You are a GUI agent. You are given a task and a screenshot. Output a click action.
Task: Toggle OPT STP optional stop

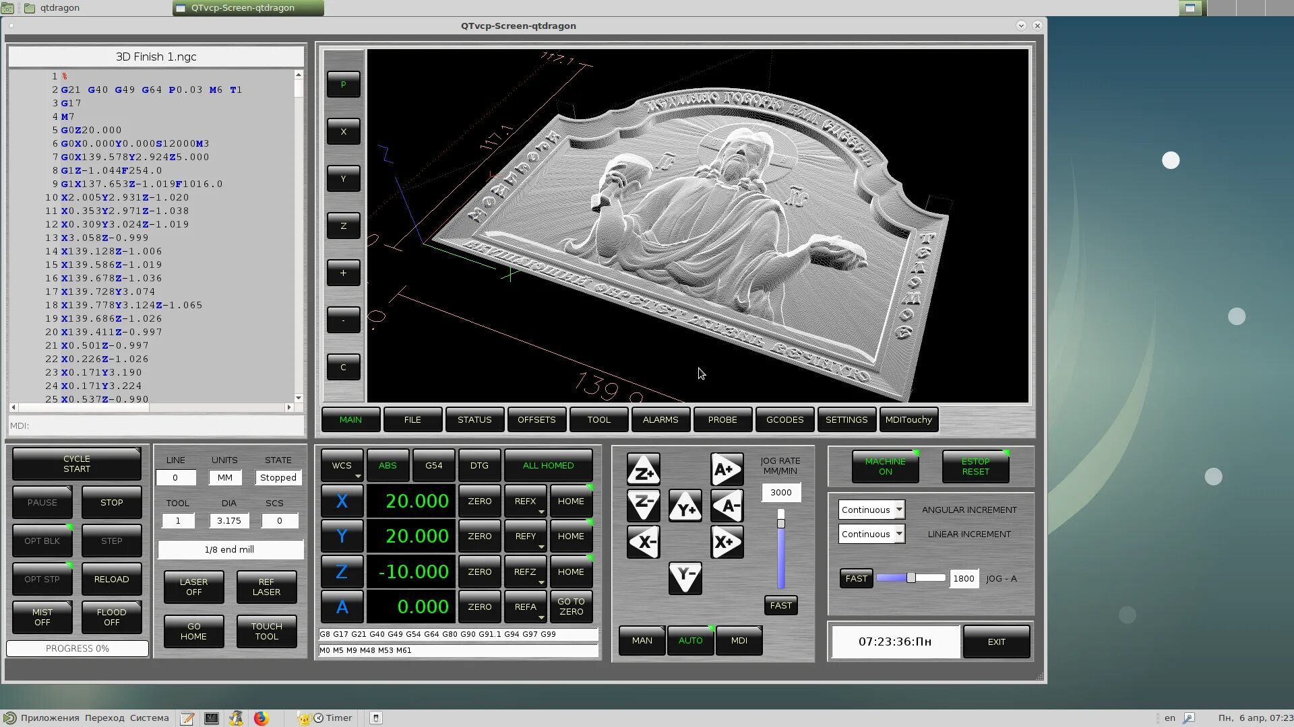pyautogui.click(x=42, y=580)
